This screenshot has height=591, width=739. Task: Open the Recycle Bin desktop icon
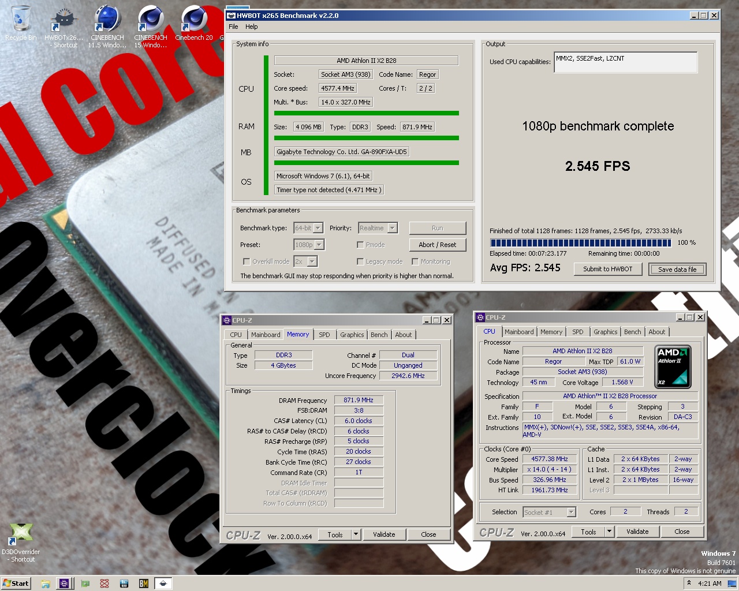coord(21,23)
